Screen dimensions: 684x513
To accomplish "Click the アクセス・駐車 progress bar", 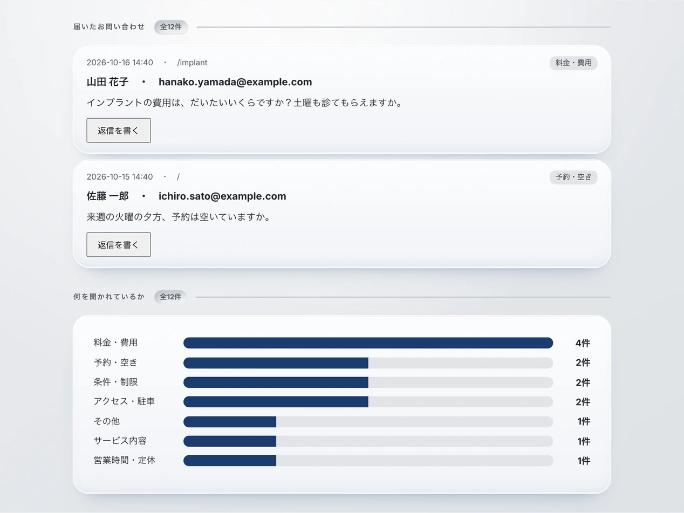I will click(368, 402).
